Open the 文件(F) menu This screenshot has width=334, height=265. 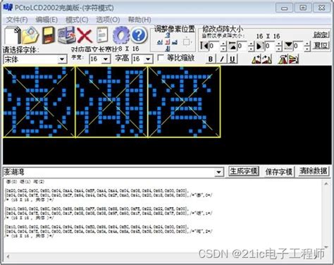(x=17, y=20)
